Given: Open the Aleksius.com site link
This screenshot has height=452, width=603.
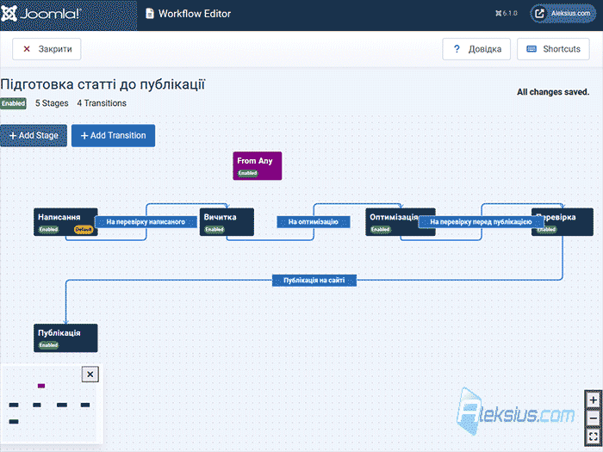Looking at the screenshot, I should (563, 14).
